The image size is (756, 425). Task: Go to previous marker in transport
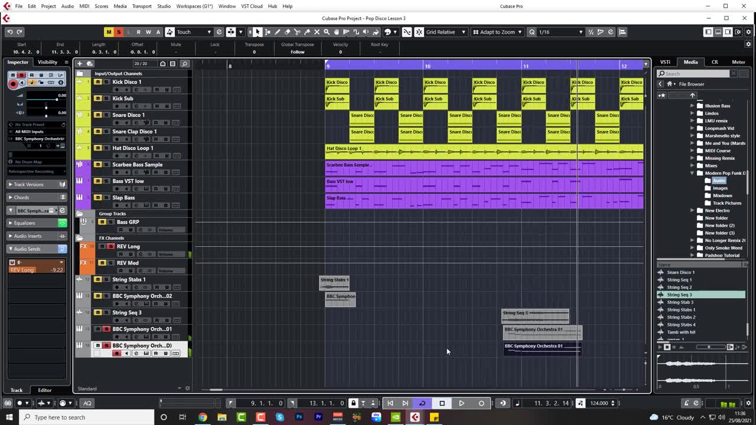(x=390, y=403)
